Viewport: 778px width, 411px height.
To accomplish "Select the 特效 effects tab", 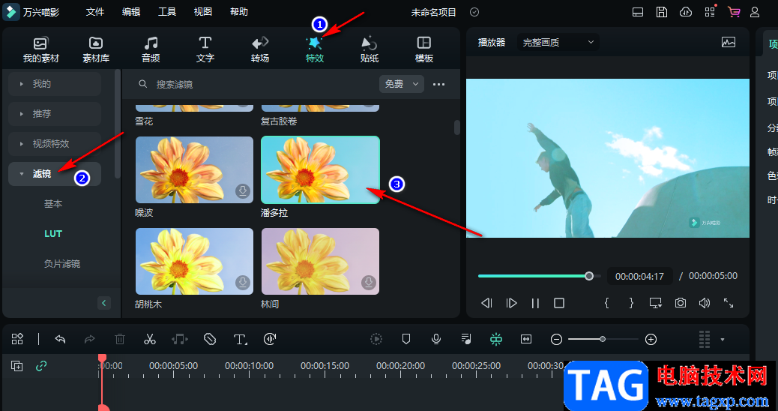I will point(315,49).
